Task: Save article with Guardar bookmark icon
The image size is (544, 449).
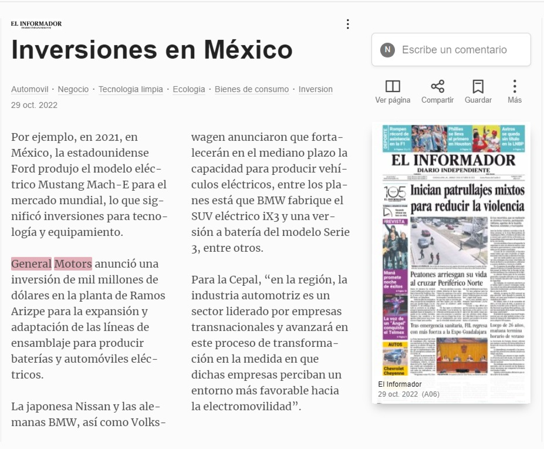Action: (x=478, y=86)
